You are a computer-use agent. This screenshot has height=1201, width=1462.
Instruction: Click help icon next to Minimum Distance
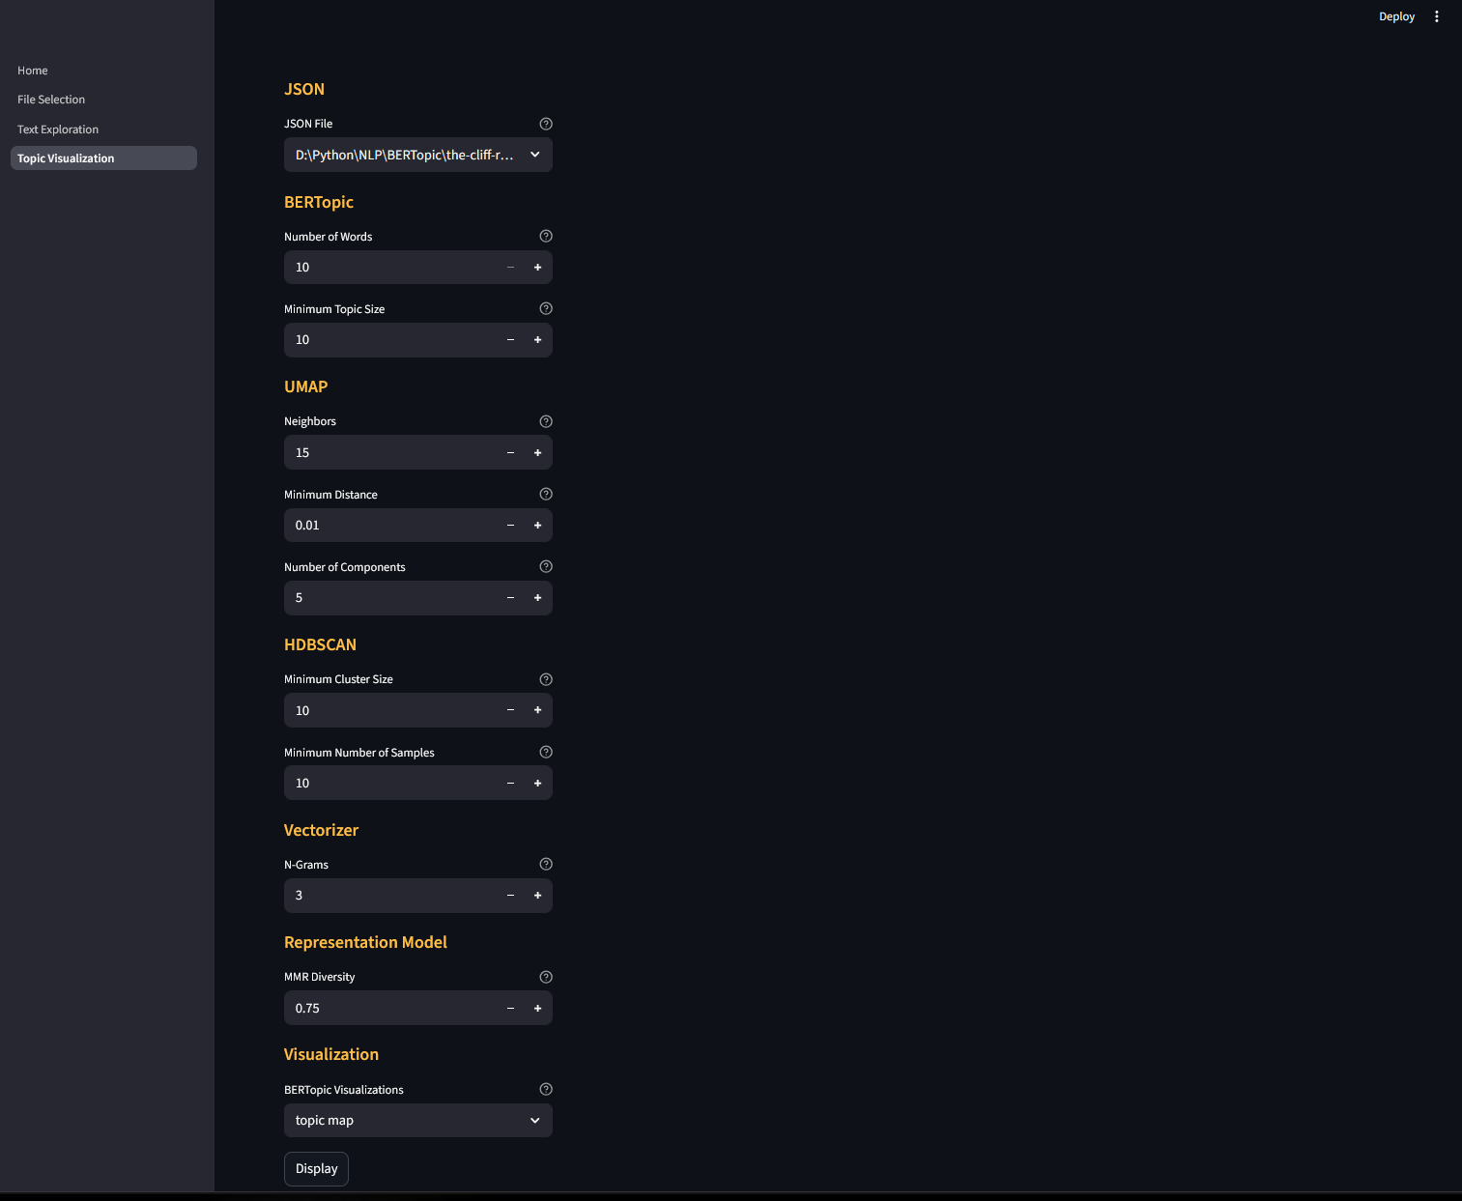point(546,494)
